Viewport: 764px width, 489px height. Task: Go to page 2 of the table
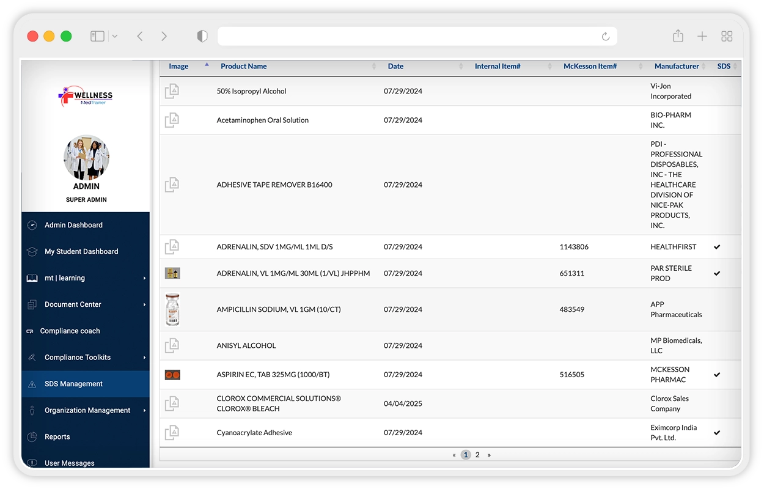[477, 455]
